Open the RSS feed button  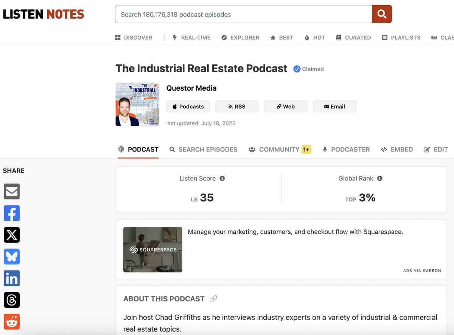tap(237, 107)
